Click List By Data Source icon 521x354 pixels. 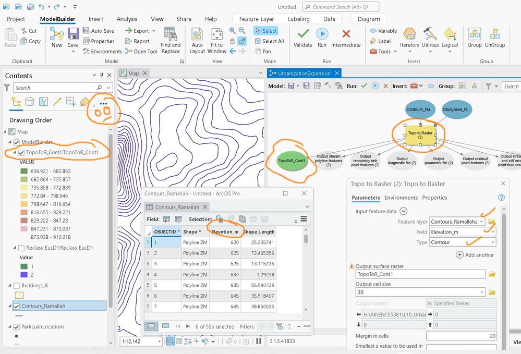tap(30, 102)
